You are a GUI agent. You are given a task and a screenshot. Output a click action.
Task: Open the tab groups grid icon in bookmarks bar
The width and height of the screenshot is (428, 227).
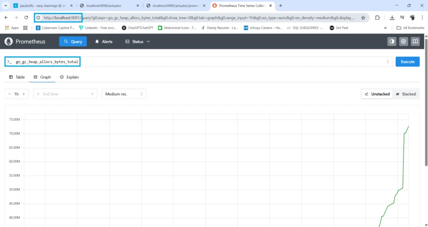click(x=25, y=28)
